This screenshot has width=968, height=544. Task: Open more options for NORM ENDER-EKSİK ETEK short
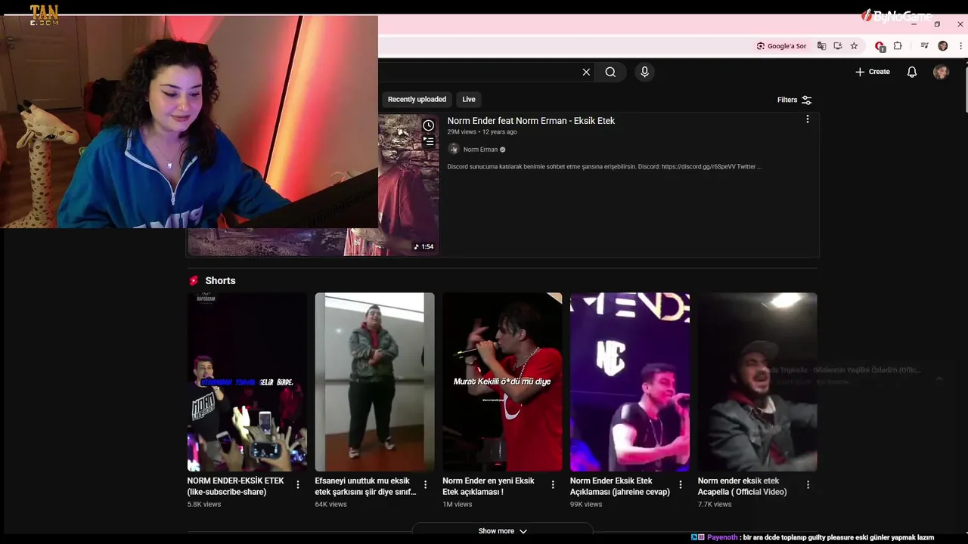298,485
